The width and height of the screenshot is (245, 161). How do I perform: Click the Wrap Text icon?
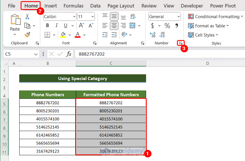[x=133, y=16]
